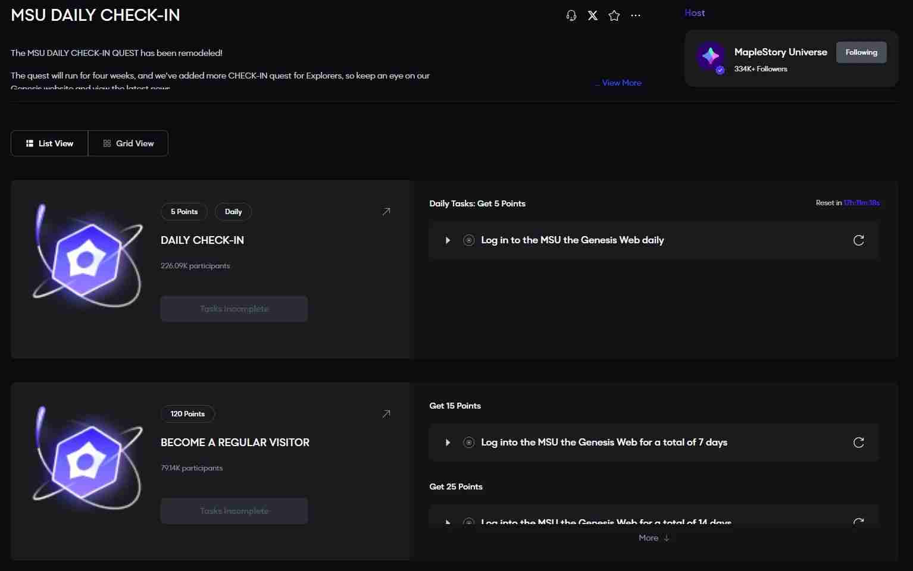The width and height of the screenshot is (913, 571).
Task: Click the Discord icon in the header
Action: pyautogui.click(x=571, y=15)
